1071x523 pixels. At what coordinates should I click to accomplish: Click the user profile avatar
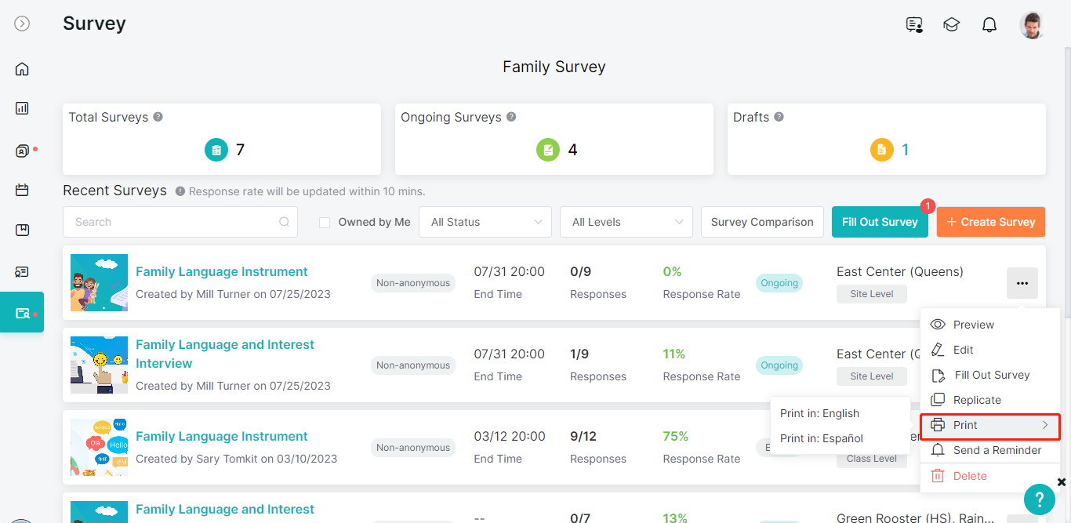[x=1033, y=25]
